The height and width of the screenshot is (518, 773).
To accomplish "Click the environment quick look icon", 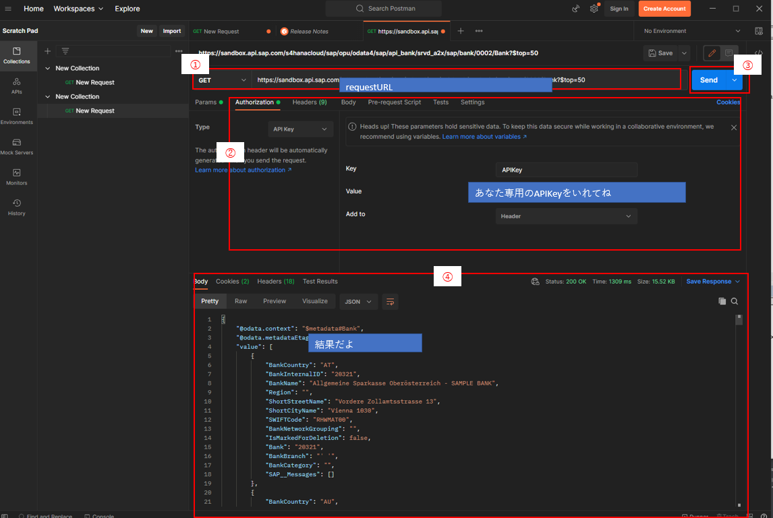I will (x=759, y=31).
